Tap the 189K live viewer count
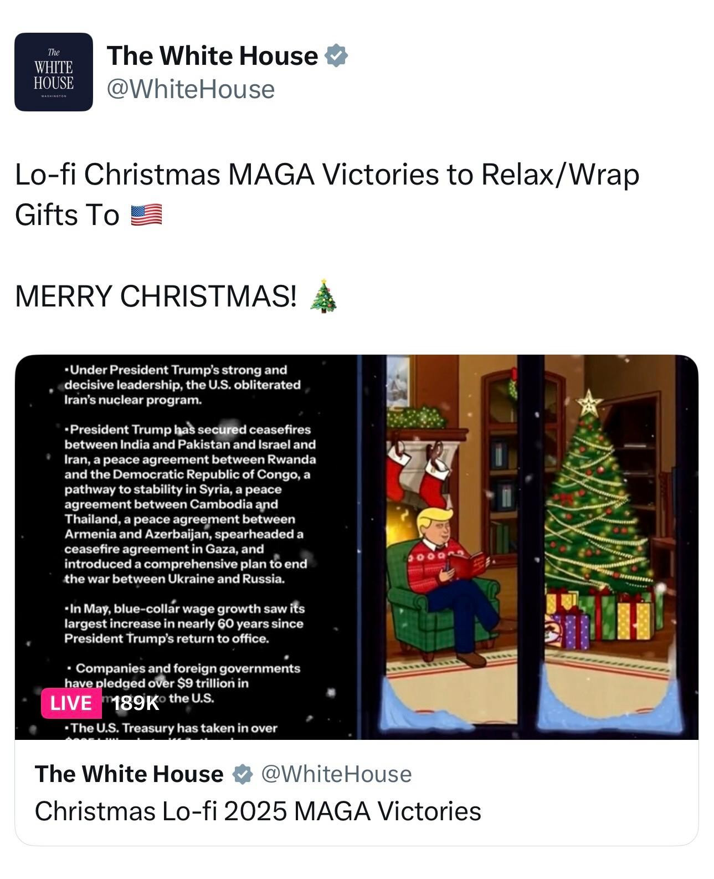 (135, 703)
